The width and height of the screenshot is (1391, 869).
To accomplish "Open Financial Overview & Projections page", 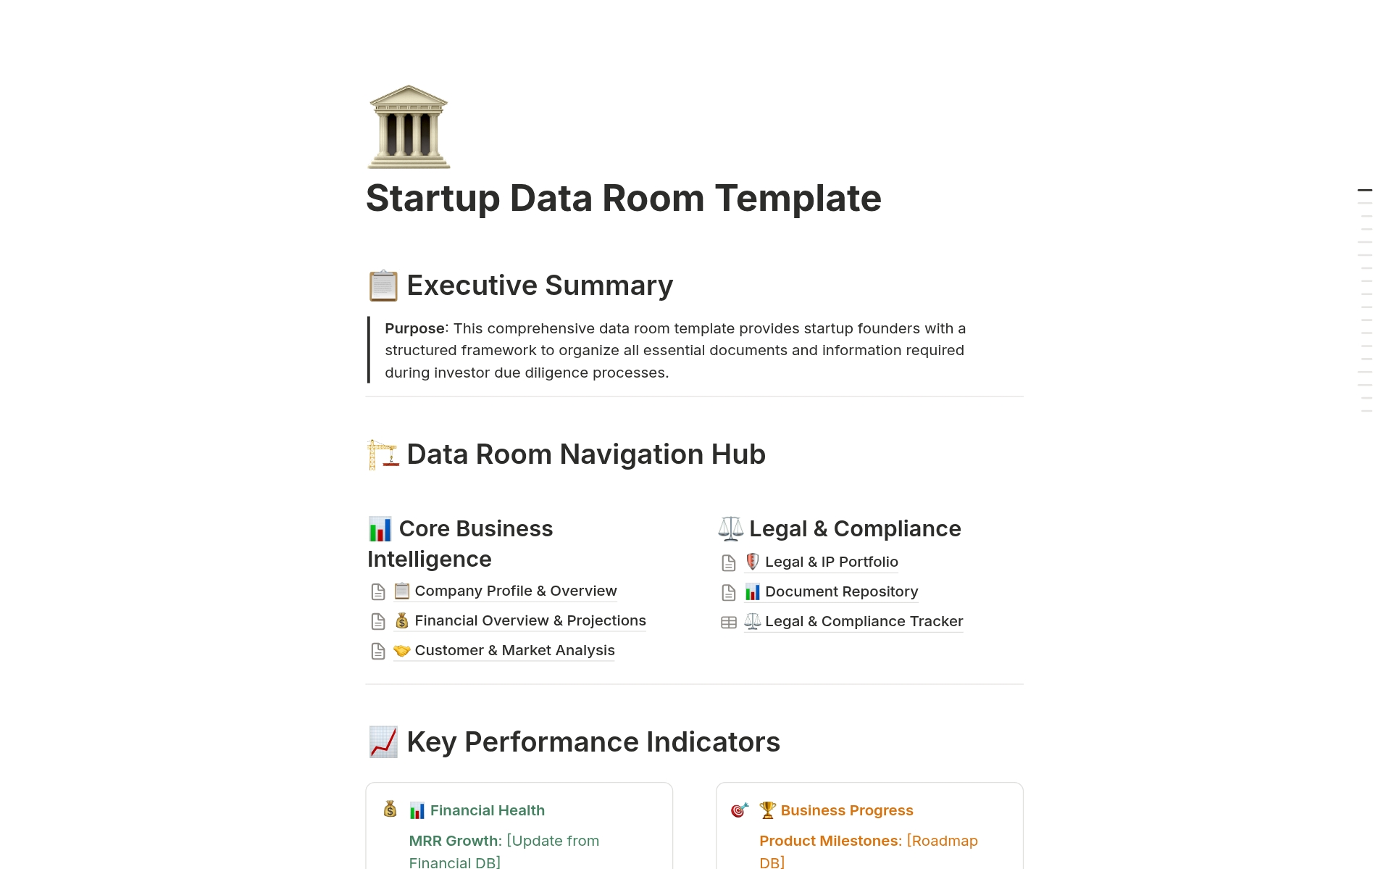I will (x=530, y=621).
